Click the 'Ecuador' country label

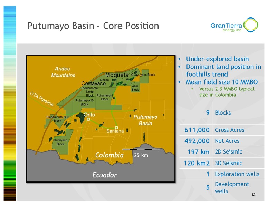(x=105, y=175)
